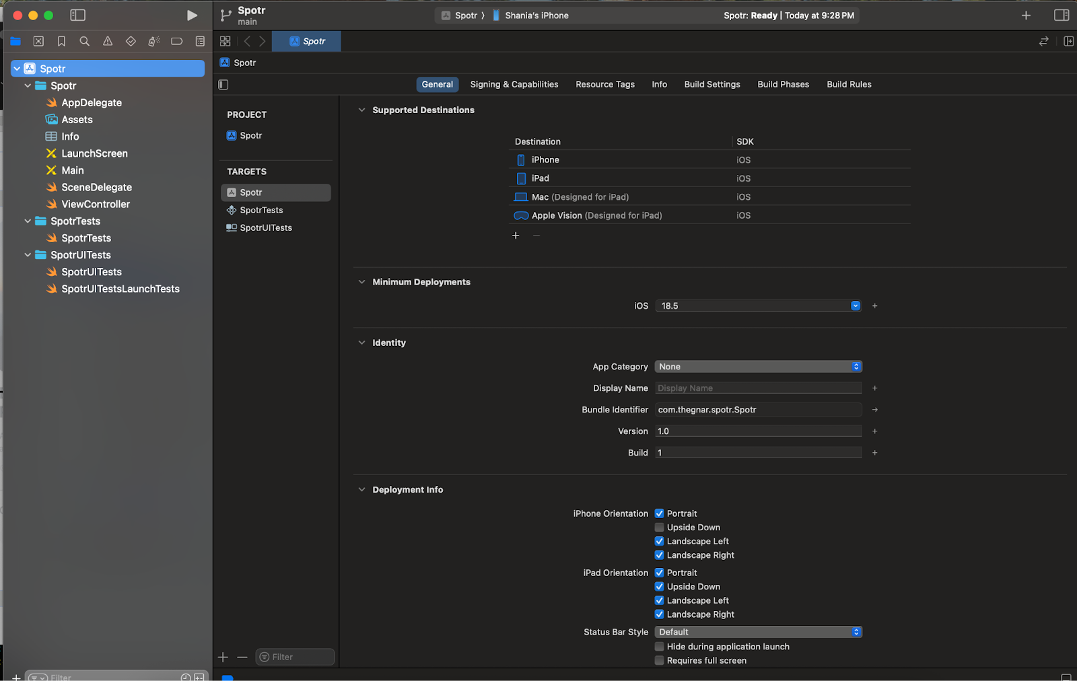Viewport: 1077px width, 681px height.
Task: Open the Status Bar Style dropdown
Action: [x=759, y=632]
